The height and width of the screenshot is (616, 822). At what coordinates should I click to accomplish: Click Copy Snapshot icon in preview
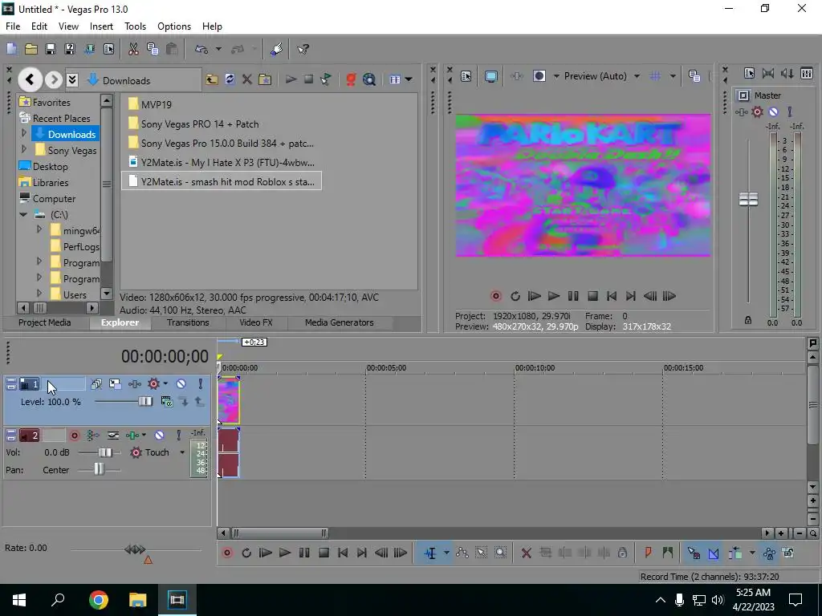coord(694,76)
